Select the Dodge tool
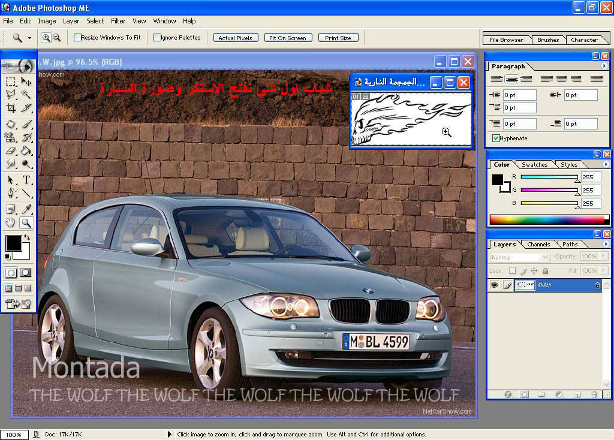 tap(26, 164)
